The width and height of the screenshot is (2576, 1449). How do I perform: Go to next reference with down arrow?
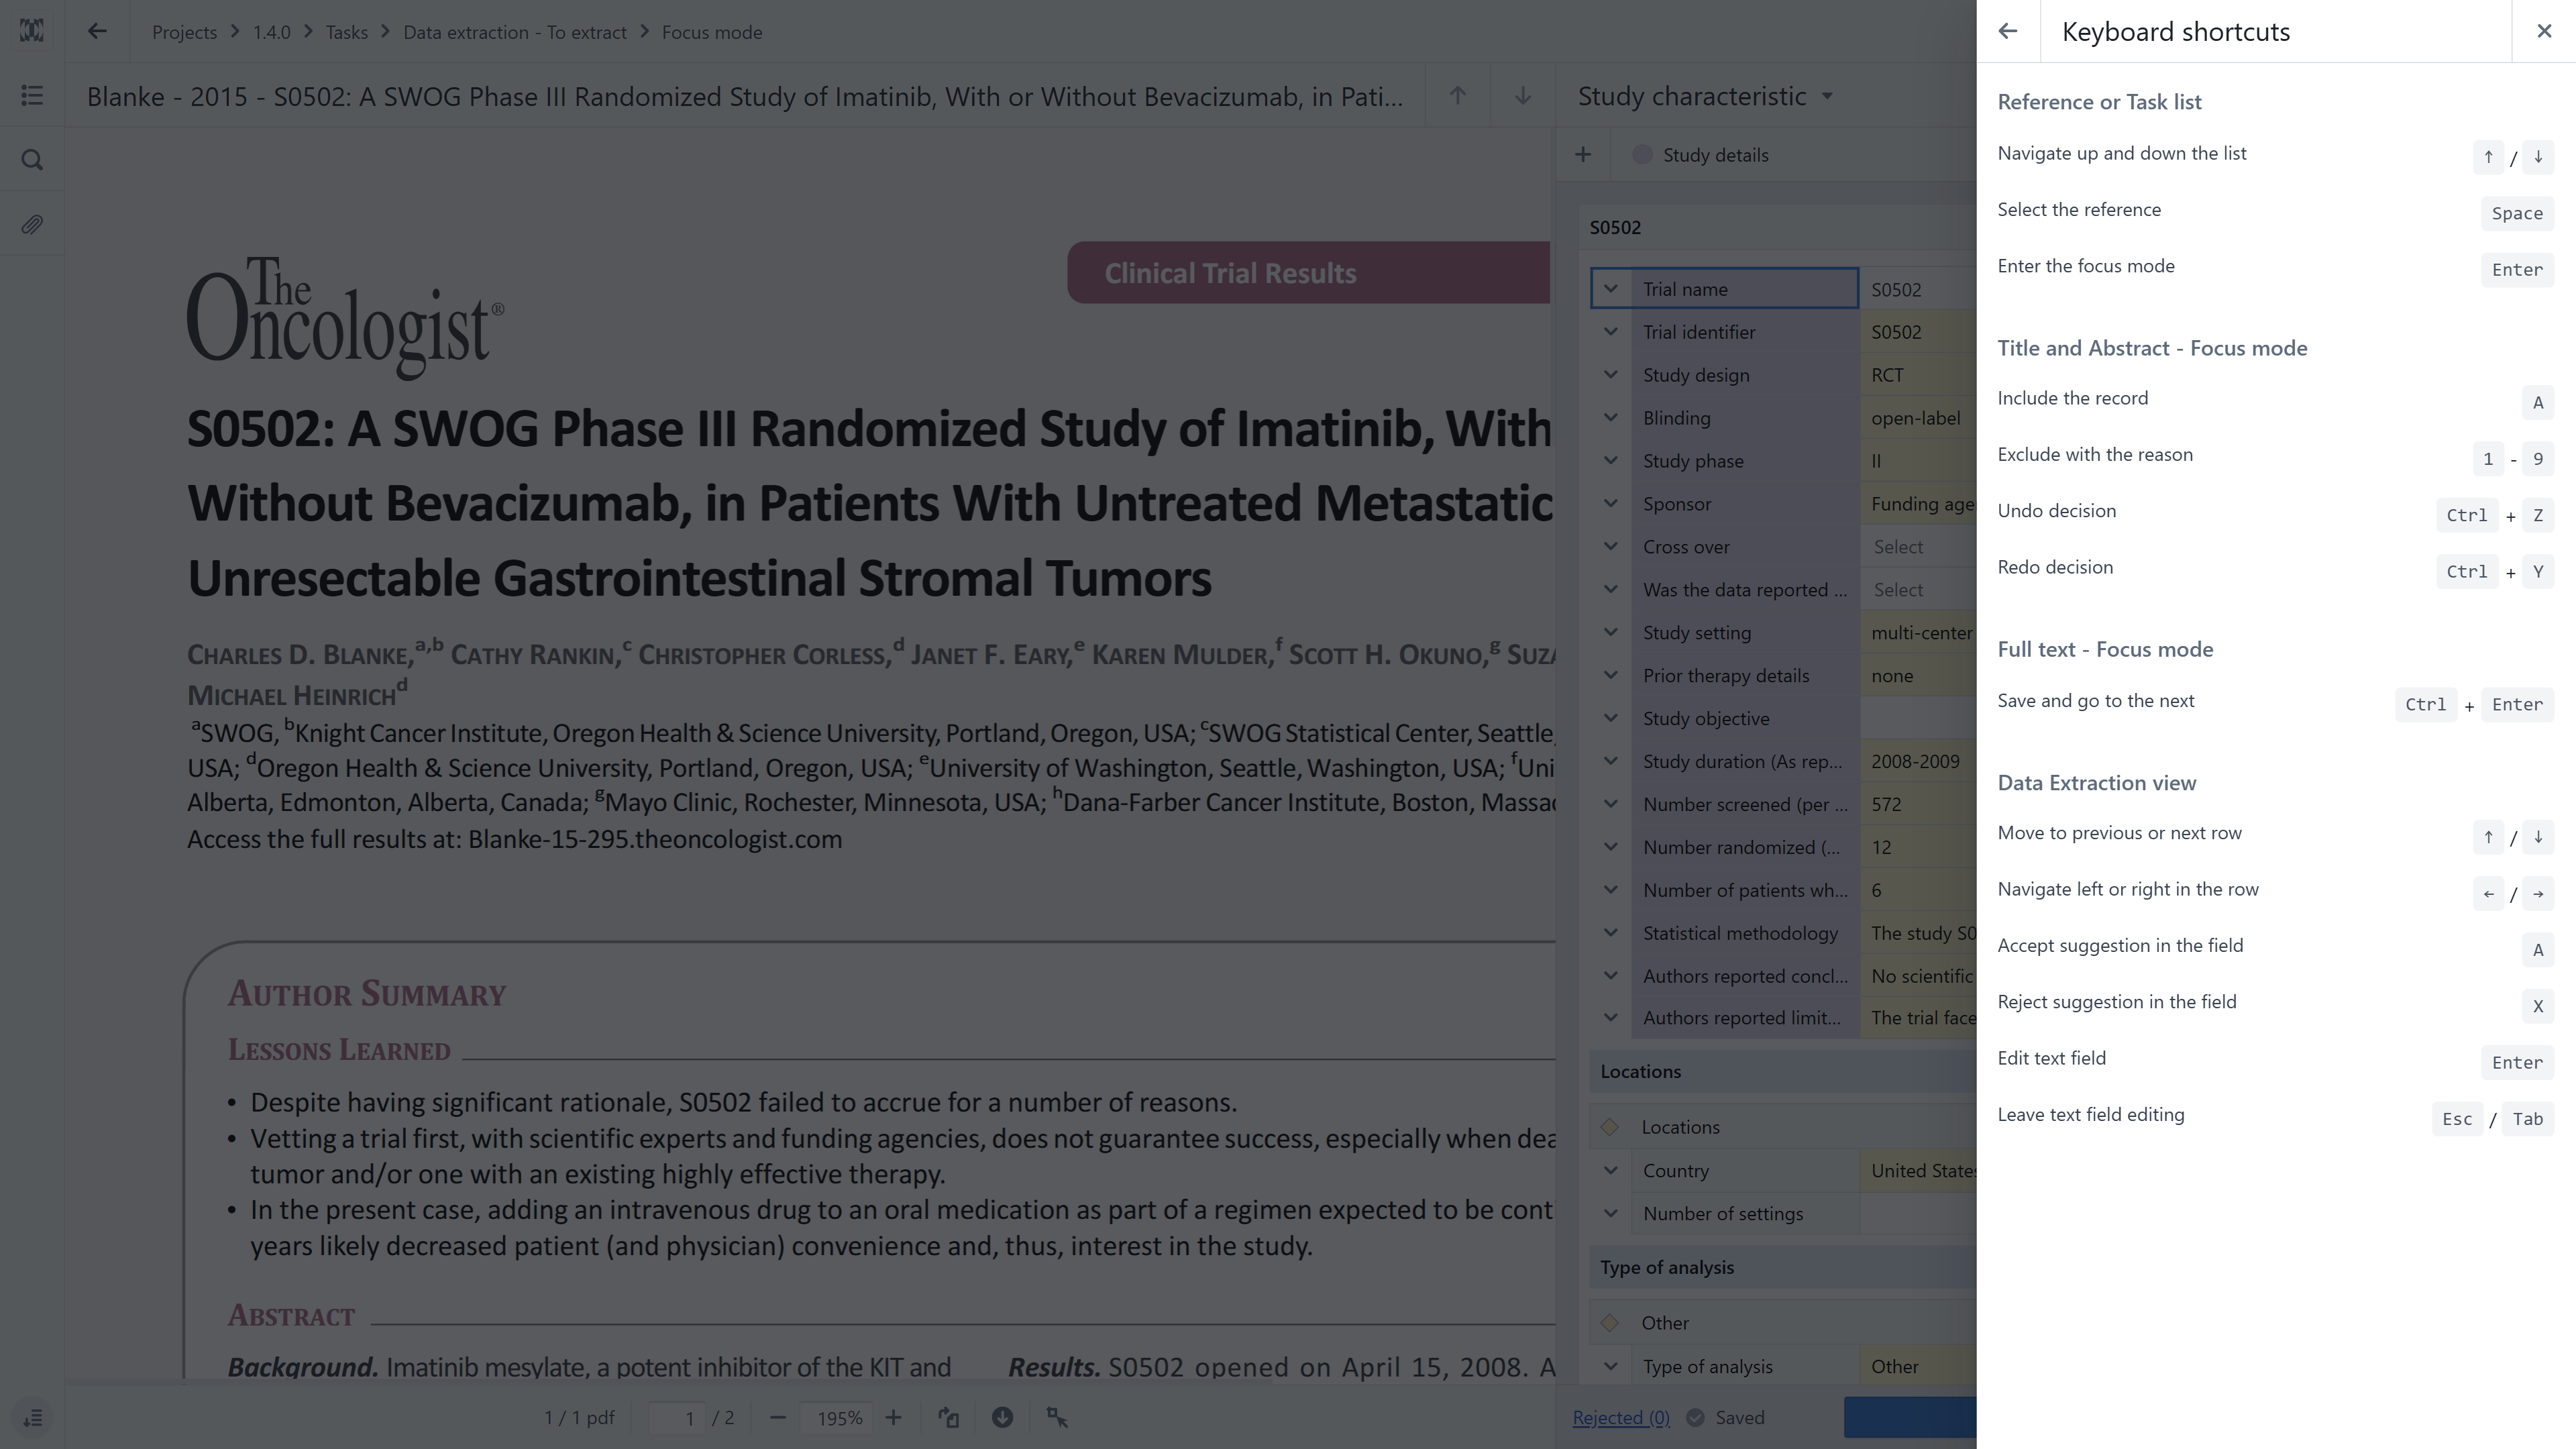(x=1522, y=96)
